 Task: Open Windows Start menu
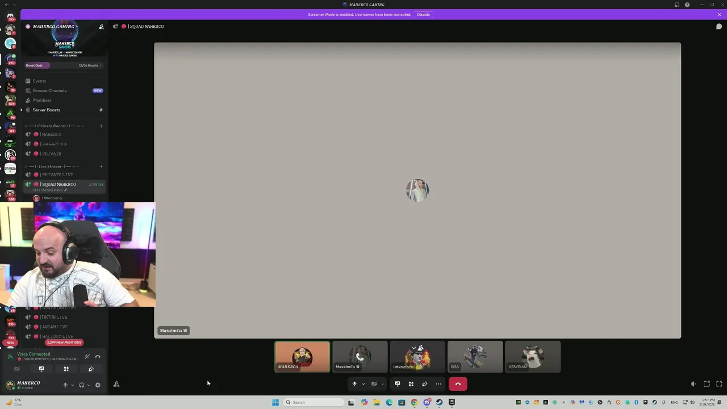(x=275, y=402)
